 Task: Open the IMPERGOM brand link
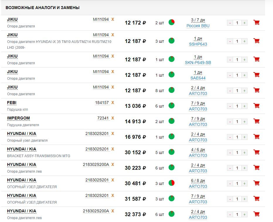pos(18,118)
